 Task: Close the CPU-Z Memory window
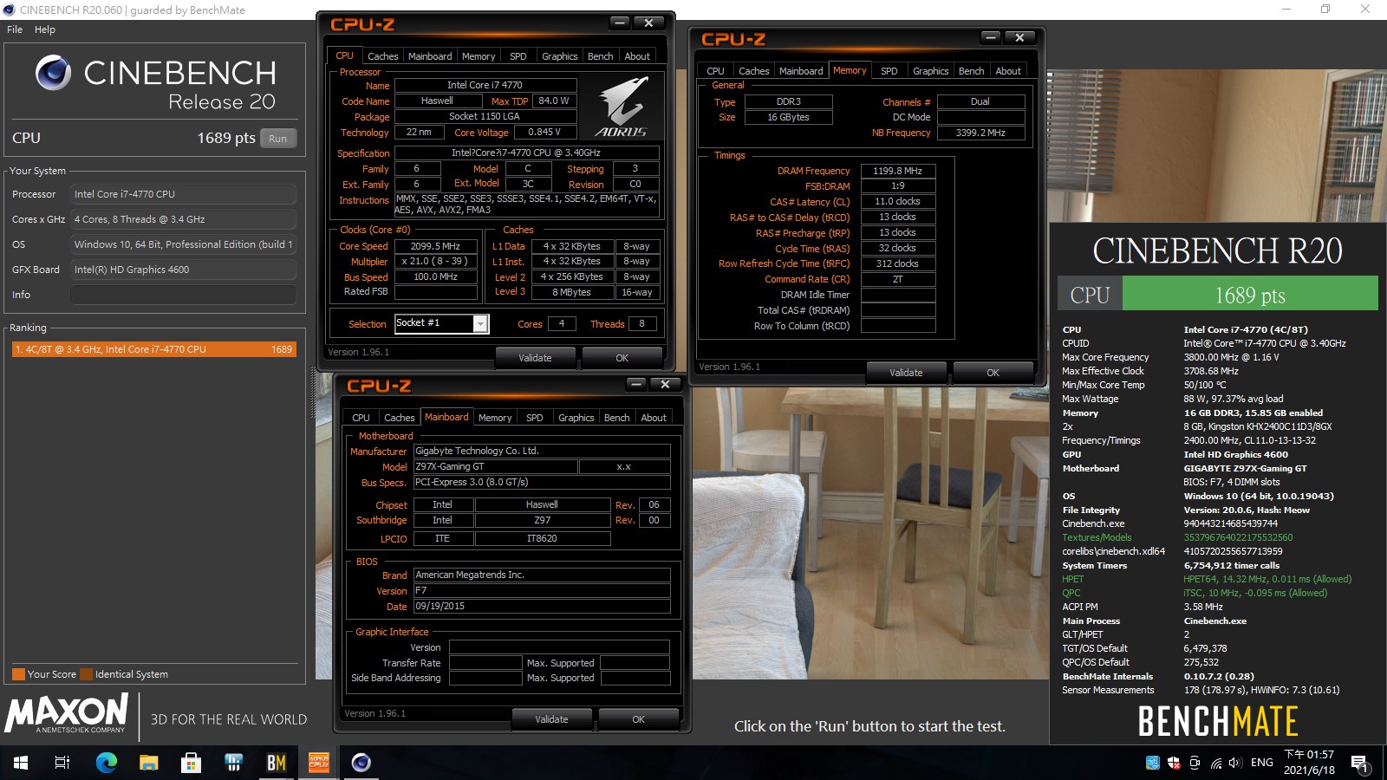[1019, 37]
